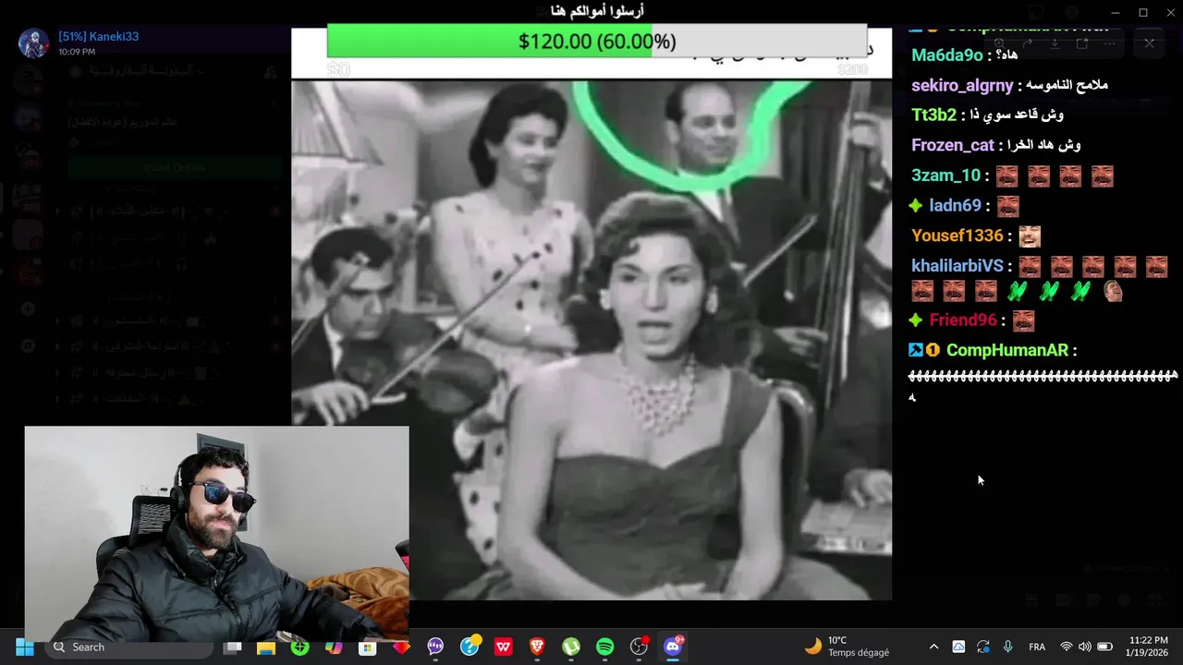The height and width of the screenshot is (665, 1183).
Task: Click the Ma6da9o username in the chat
Action: tap(947, 55)
